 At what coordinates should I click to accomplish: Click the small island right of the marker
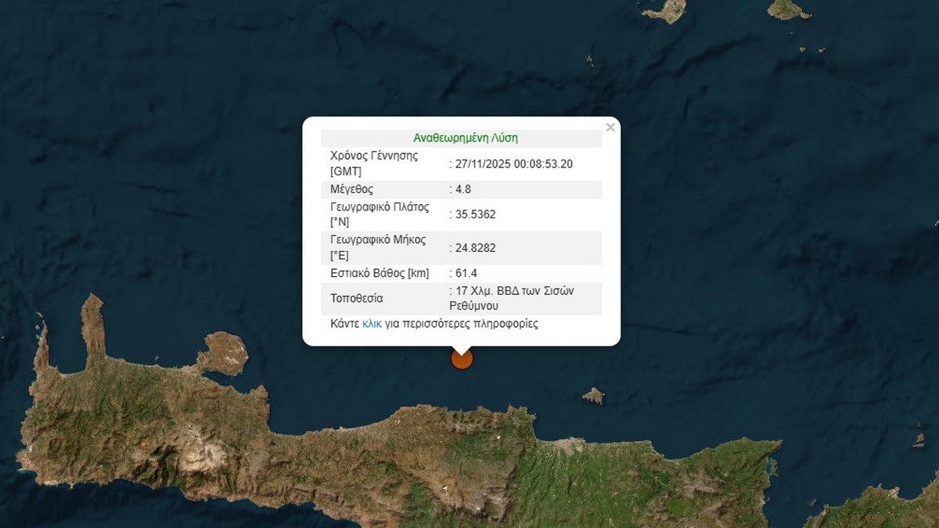click(594, 396)
